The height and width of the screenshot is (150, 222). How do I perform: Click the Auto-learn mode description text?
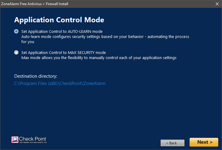tap(105, 39)
